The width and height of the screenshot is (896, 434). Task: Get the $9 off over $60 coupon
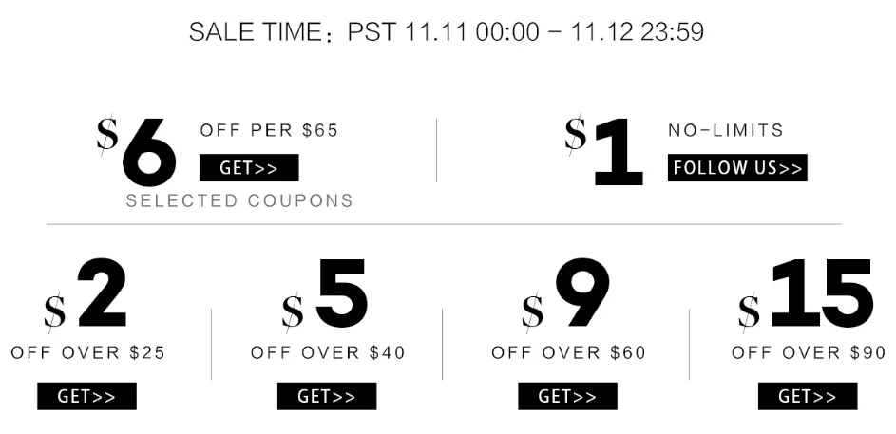pos(567,396)
